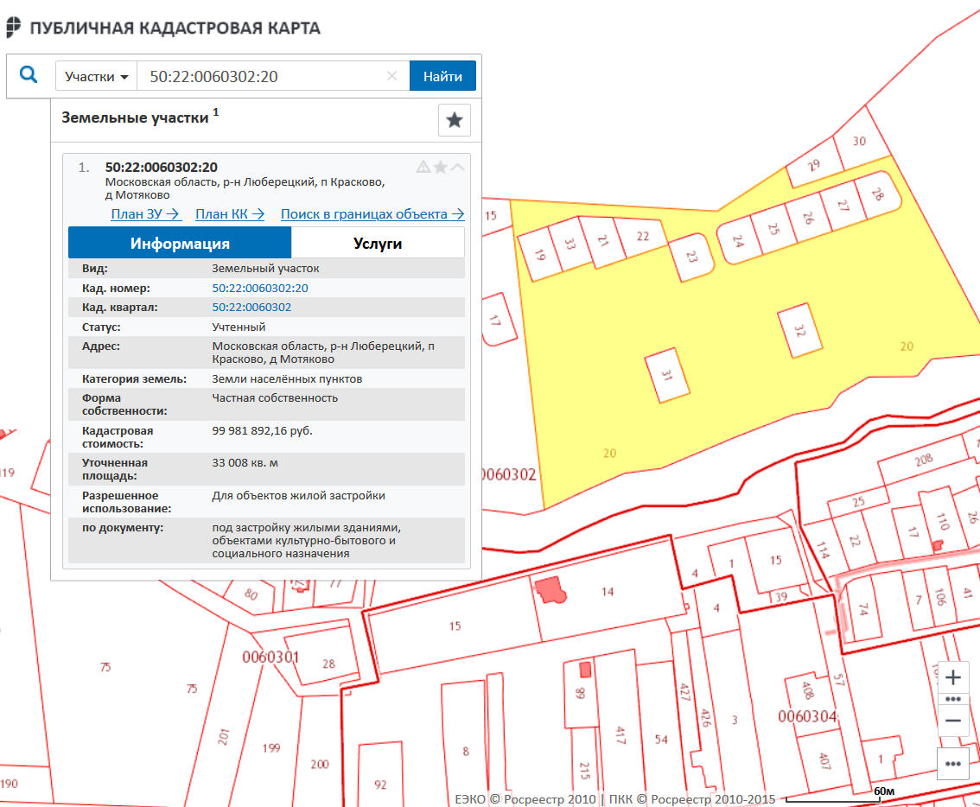Viewport: 980px width, 807px height.
Task: Open the План КК link
Action: 229,214
